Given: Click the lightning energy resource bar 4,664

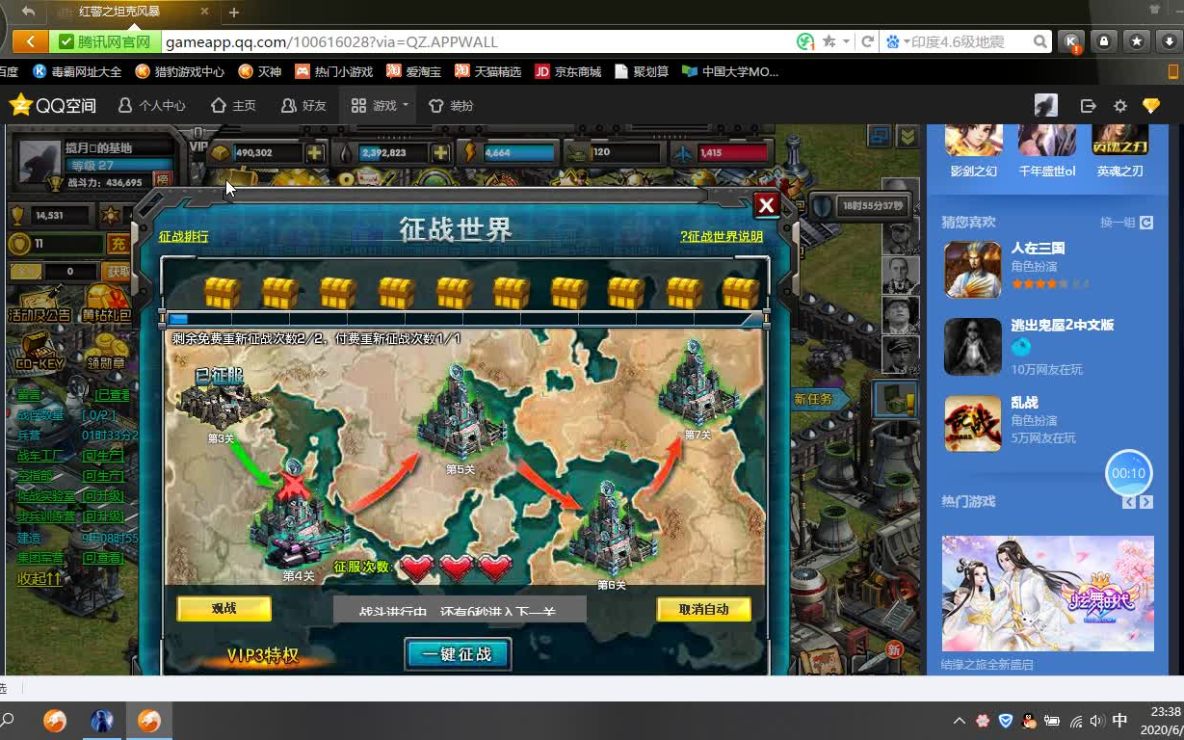Looking at the screenshot, I should 520,152.
